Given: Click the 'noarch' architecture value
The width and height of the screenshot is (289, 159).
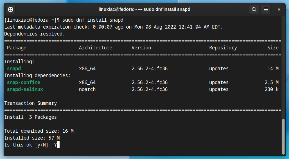Looking at the screenshot, I should click(87, 89).
